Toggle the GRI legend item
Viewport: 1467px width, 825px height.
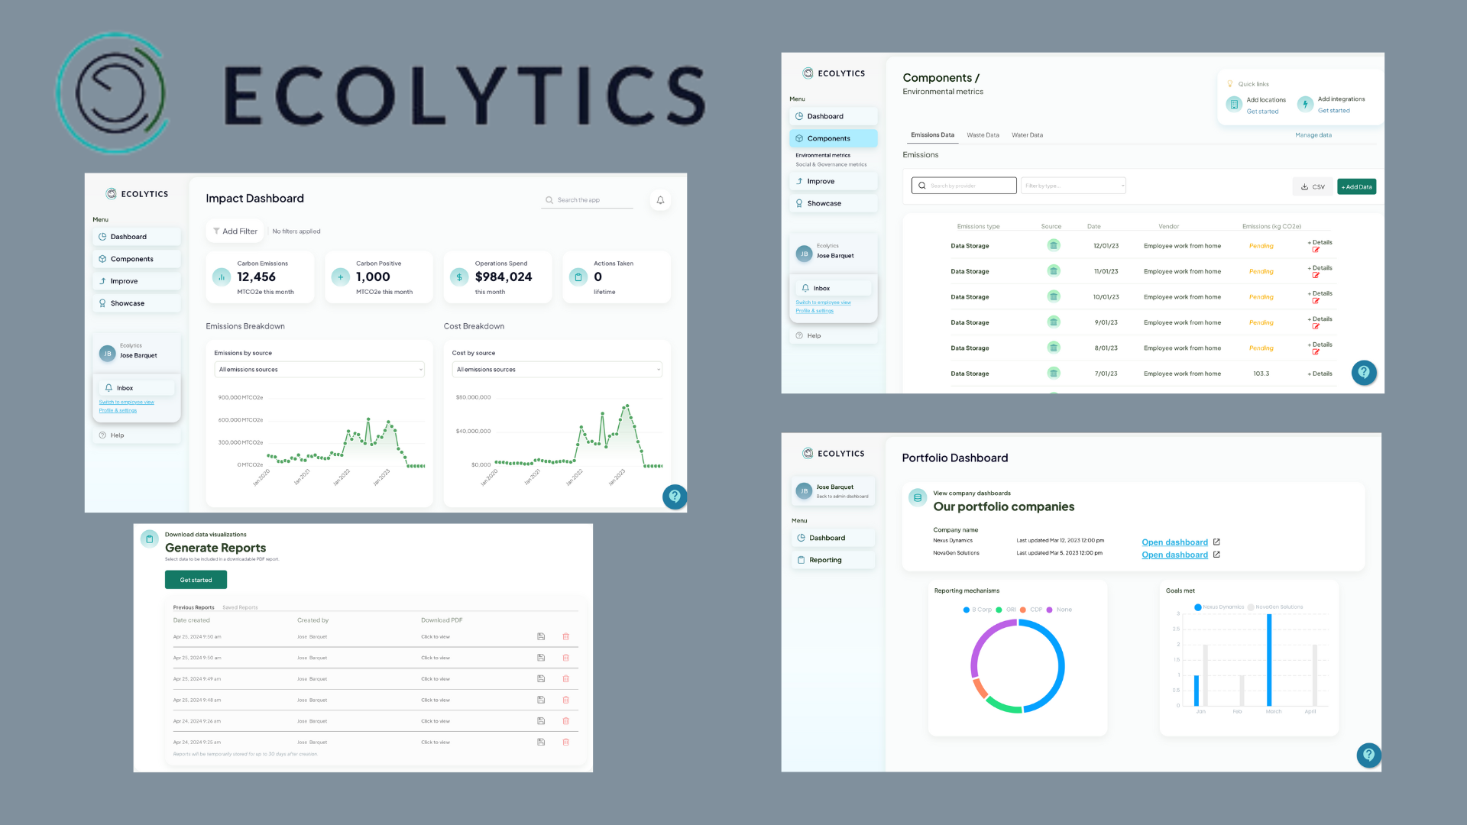click(1006, 610)
